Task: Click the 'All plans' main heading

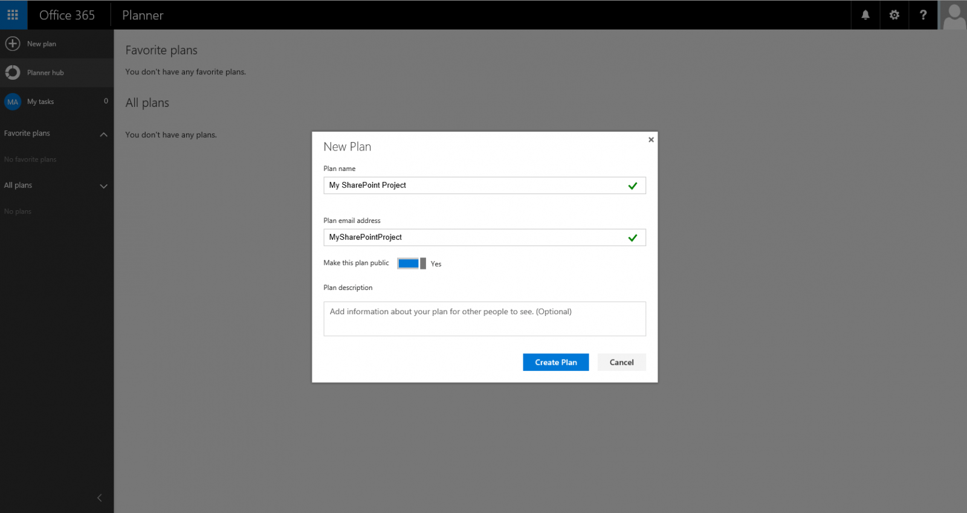Action: click(147, 103)
